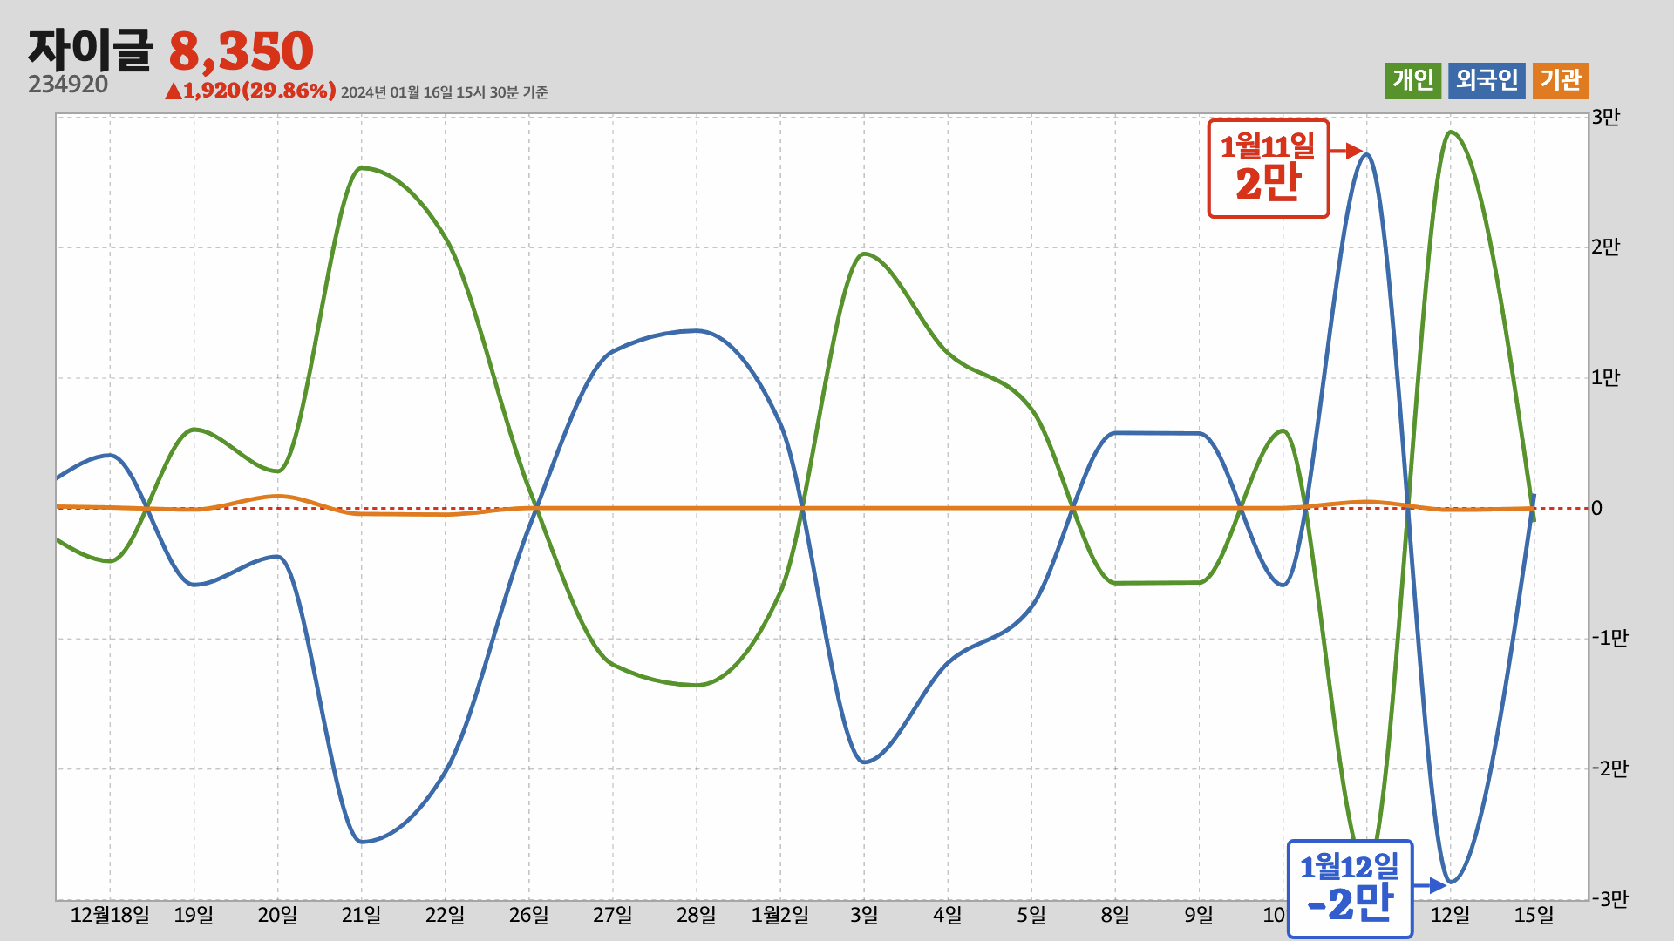Click the stock code 234920
The width and height of the screenshot is (1674, 941).
click(68, 85)
